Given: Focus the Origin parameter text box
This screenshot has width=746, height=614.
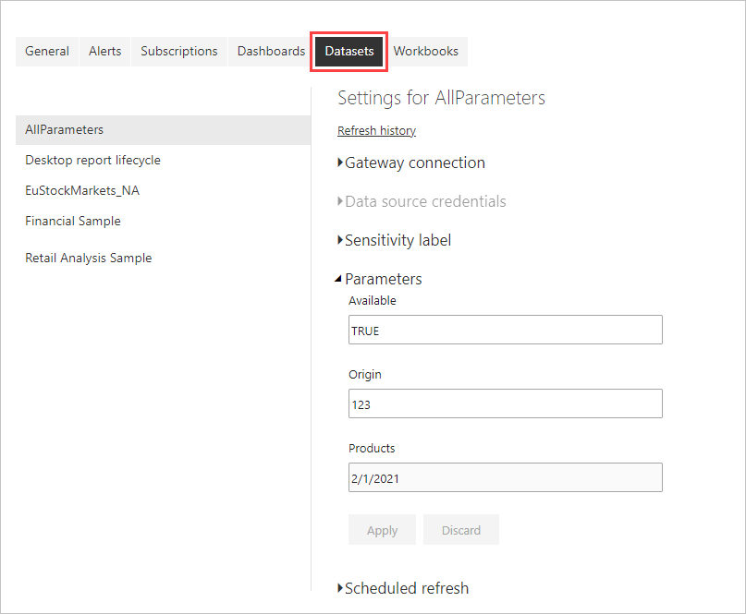Looking at the screenshot, I should pos(505,404).
